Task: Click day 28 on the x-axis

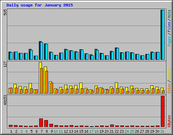Action: click(147, 131)
